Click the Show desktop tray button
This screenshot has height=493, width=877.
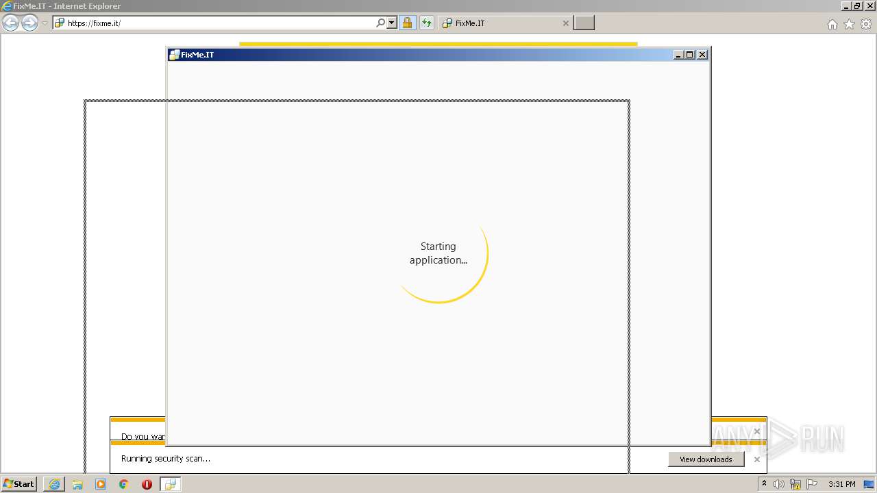(869, 484)
